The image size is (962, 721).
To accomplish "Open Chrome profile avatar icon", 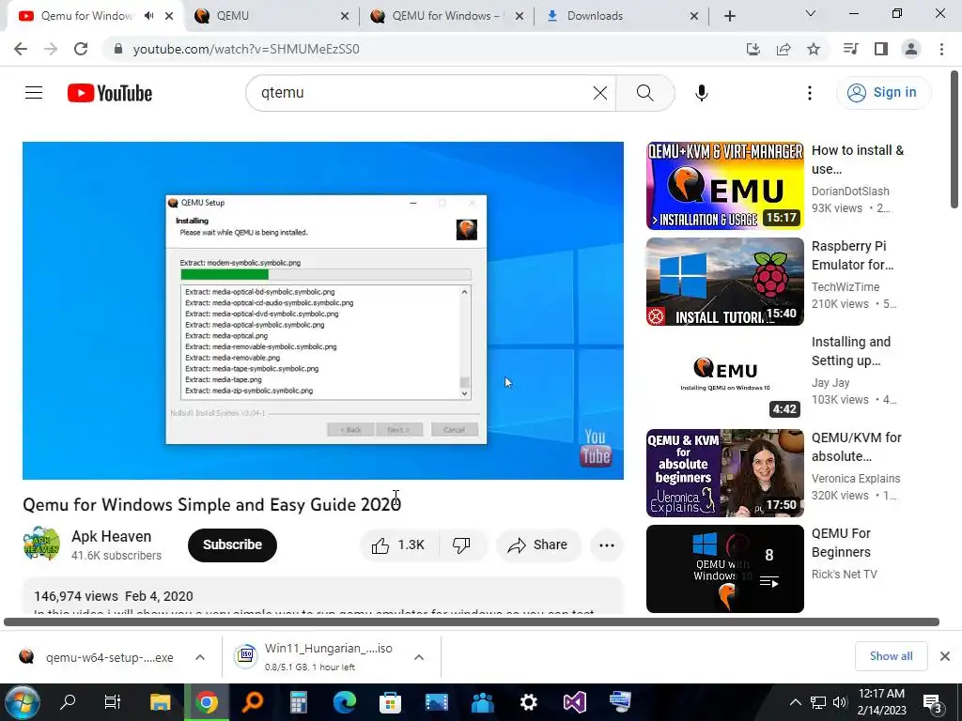I will tap(911, 49).
